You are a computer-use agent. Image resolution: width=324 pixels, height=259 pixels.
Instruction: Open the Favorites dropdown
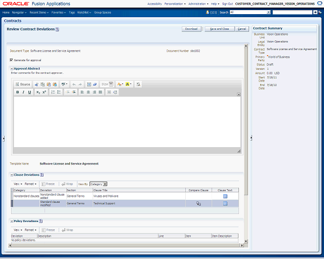(x=59, y=12)
